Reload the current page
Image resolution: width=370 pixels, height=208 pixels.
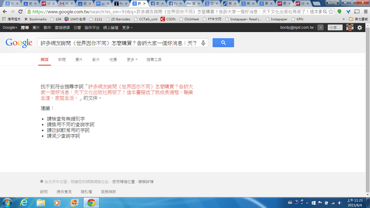pyautogui.click(x=21, y=12)
